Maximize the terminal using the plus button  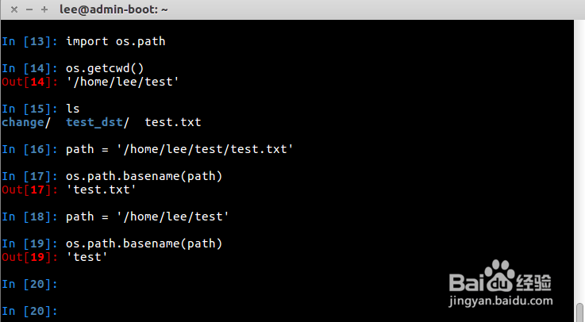[44, 10]
